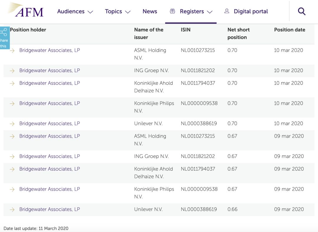Click the Position date column header

[289, 30]
